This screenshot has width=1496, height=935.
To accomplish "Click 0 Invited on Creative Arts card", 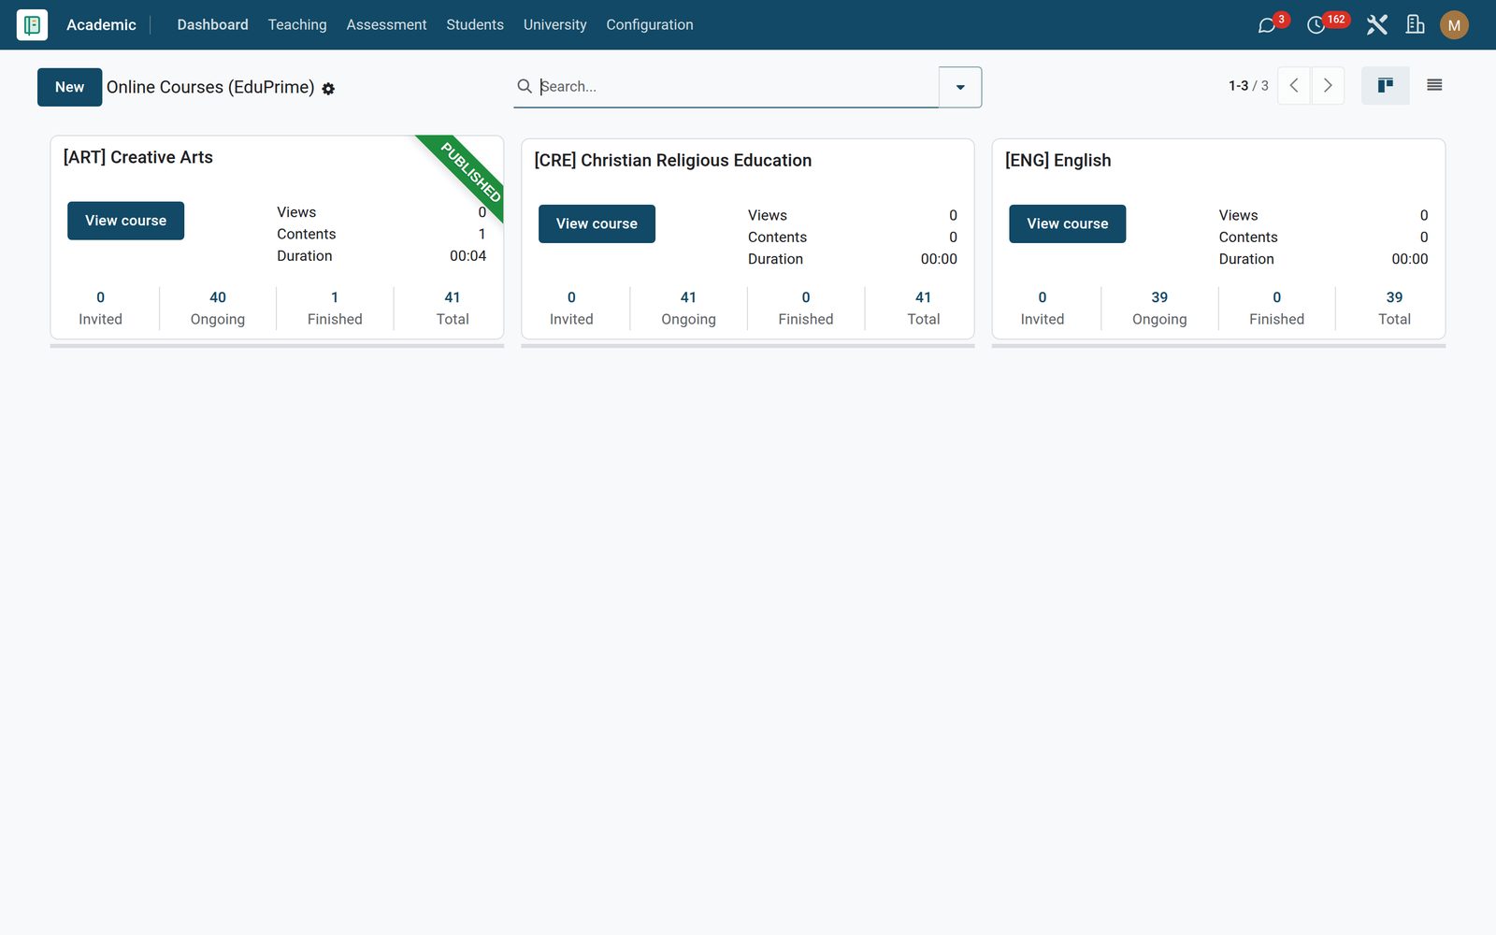I will pyautogui.click(x=100, y=308).
